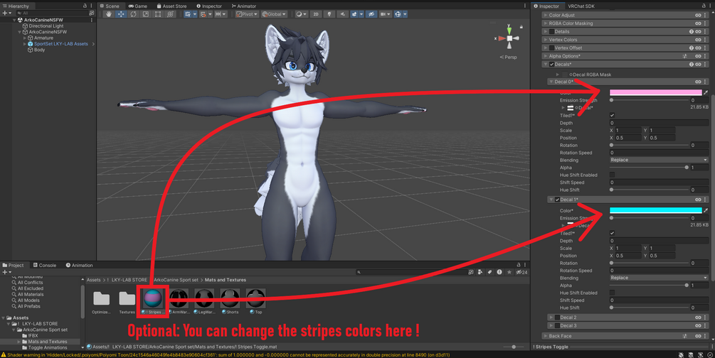Switch to the Console tab
This screenshot has height=358, width=715.
pos(45,265)
